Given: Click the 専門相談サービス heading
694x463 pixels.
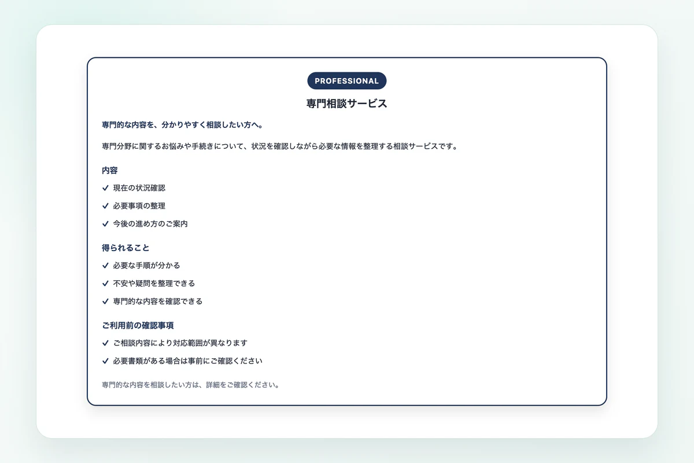Looking at the screenshot, I should pos(347,104).
